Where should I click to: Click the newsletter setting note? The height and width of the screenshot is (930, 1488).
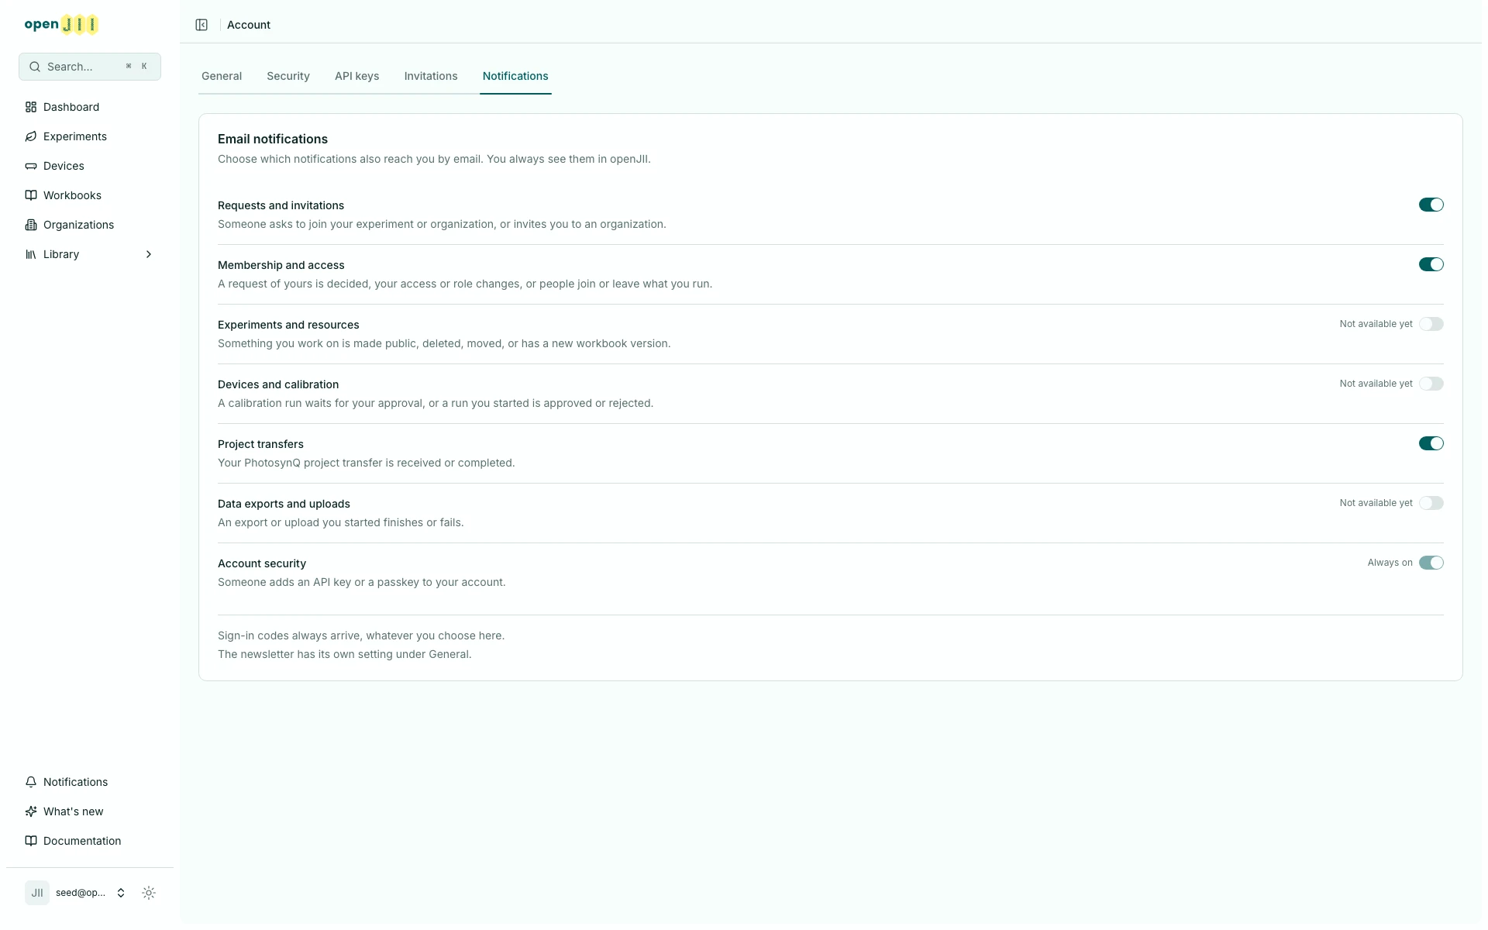point(345,654)
